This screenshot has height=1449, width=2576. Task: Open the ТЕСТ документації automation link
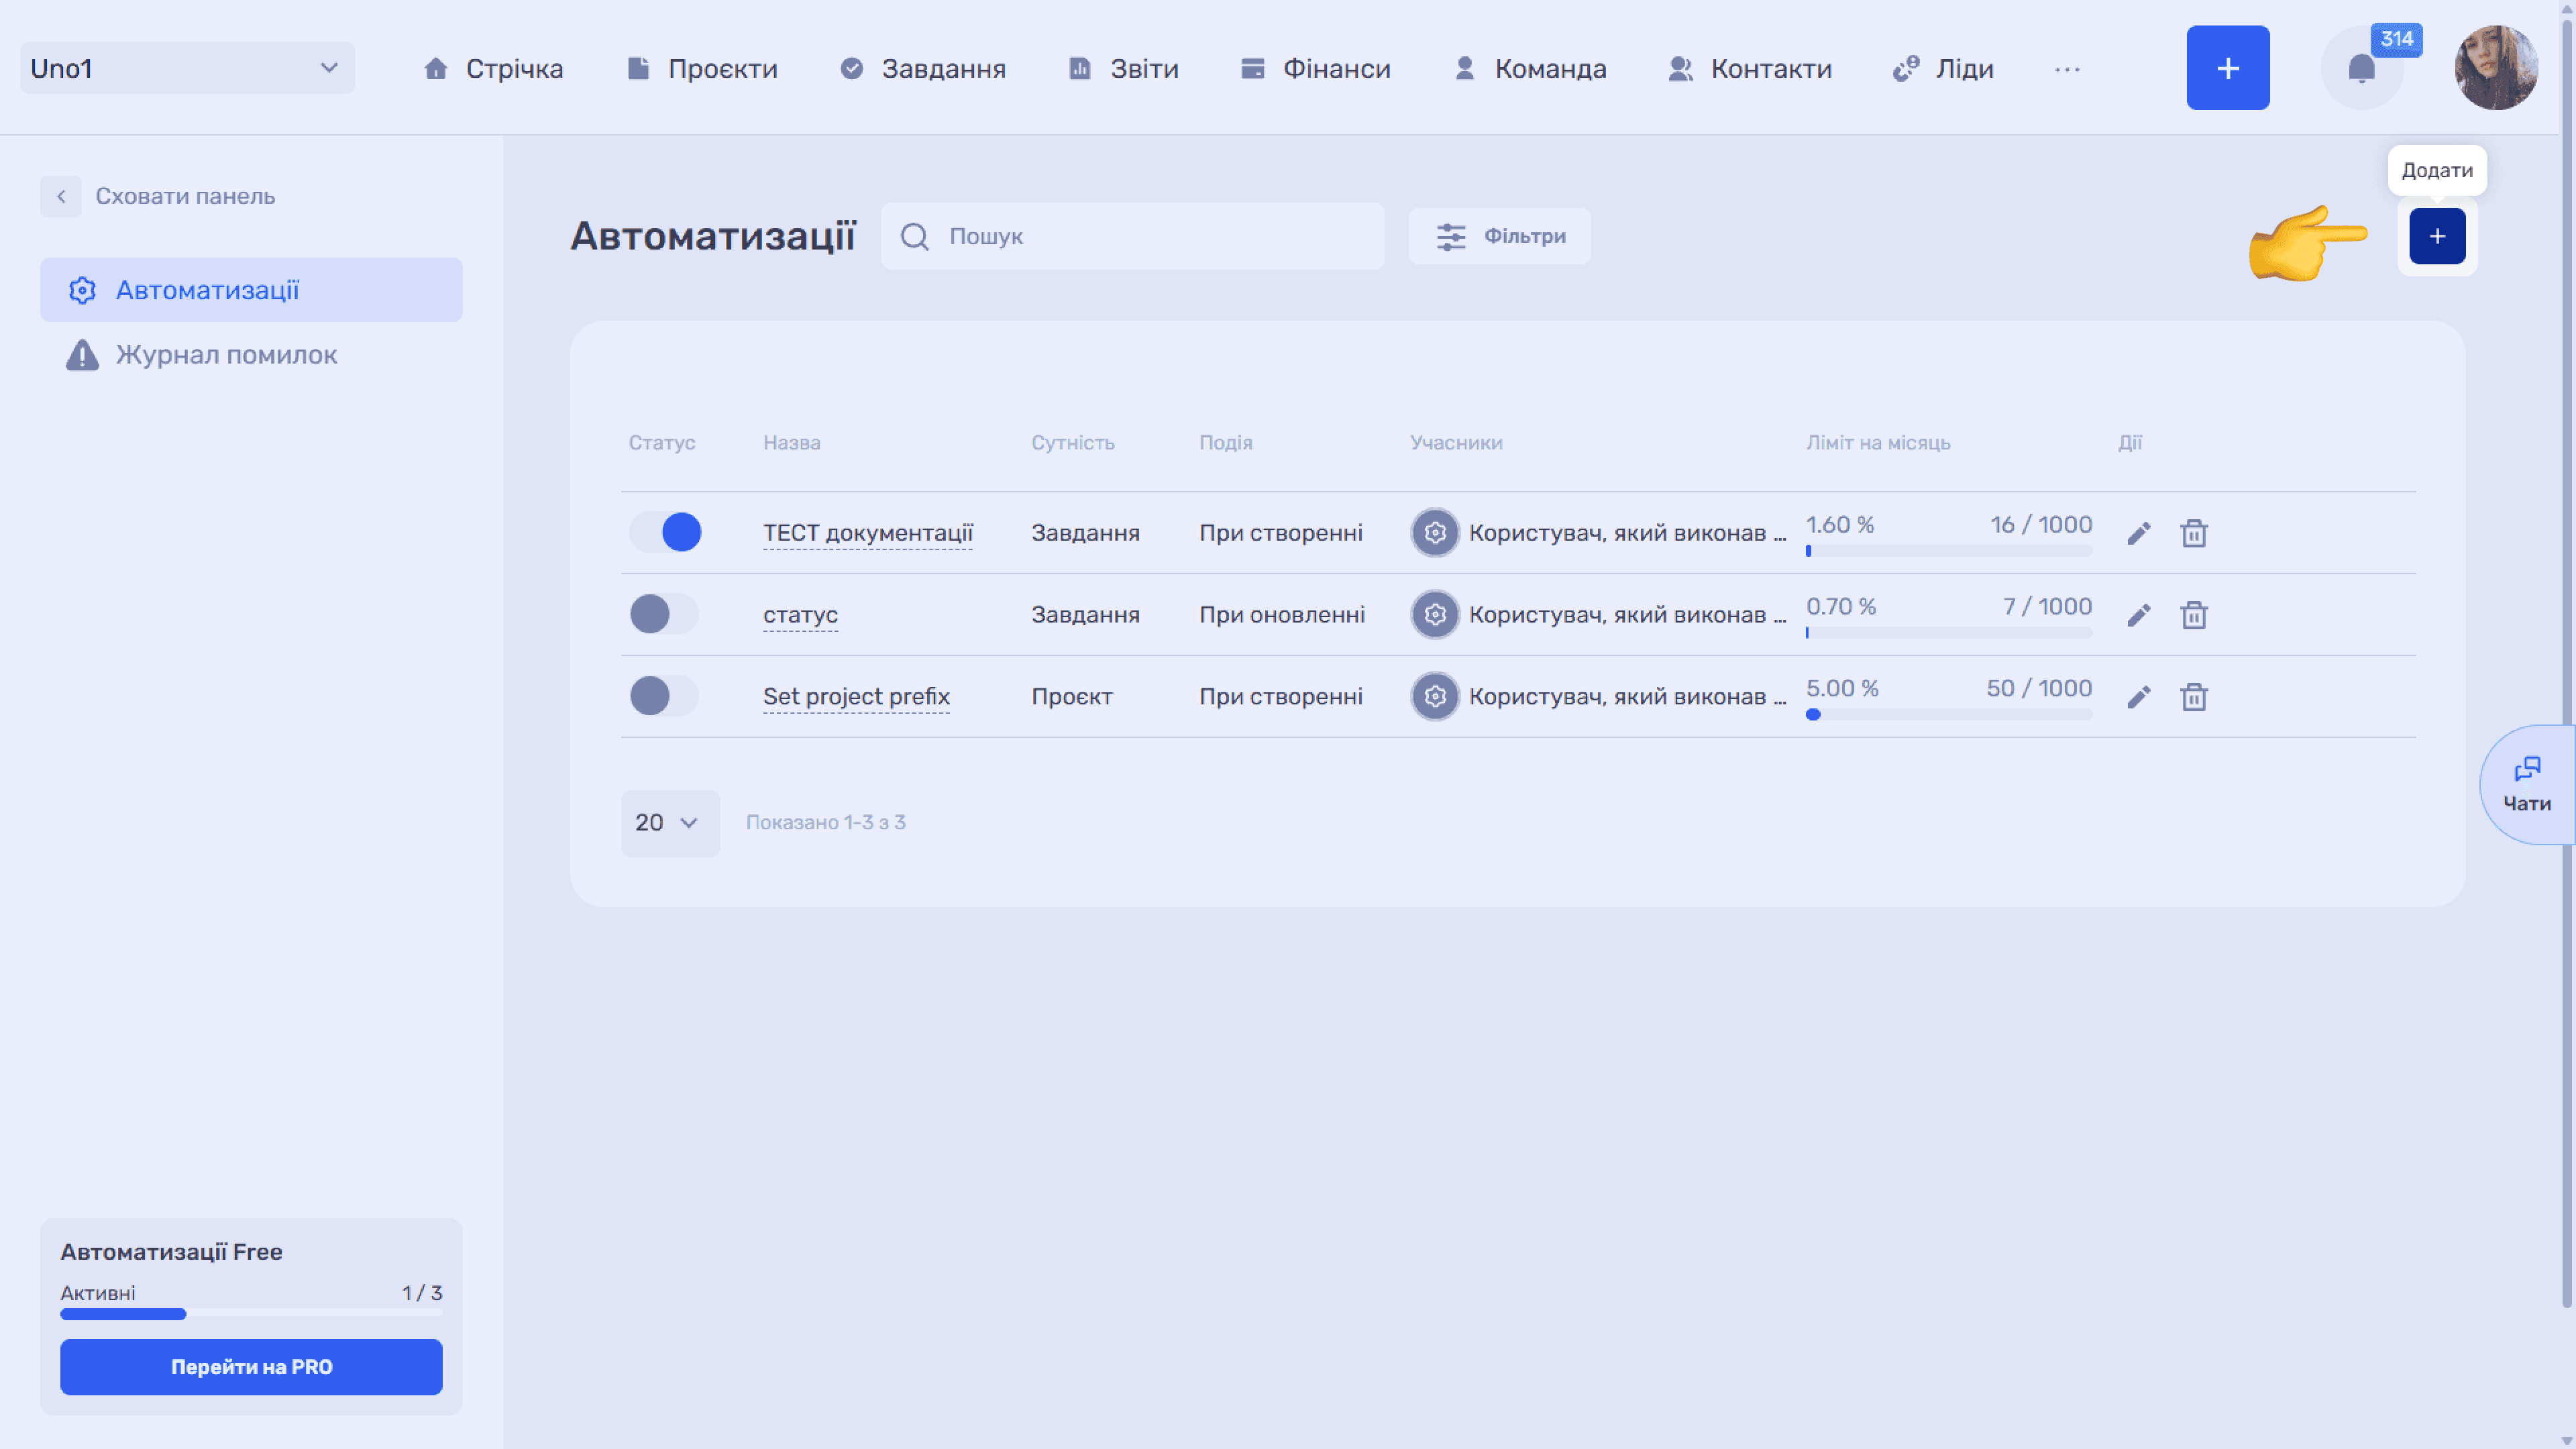point(868,533)
